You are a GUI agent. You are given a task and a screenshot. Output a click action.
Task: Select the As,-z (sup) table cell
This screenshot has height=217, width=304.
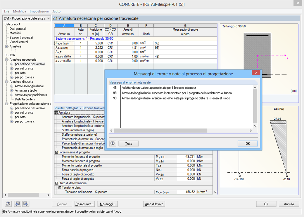64,43
